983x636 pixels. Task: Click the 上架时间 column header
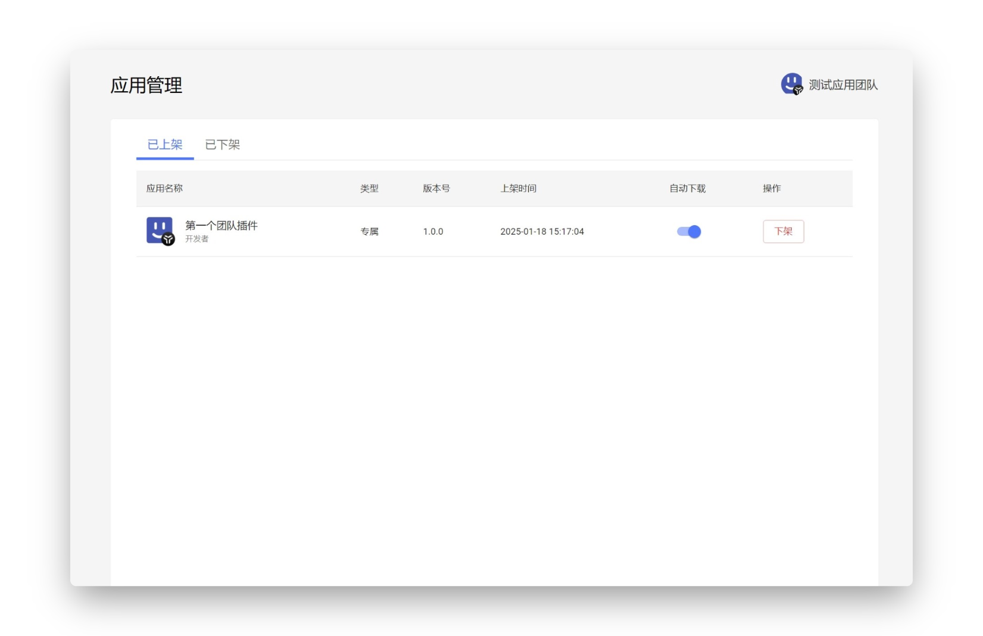[x=519, y=188]
